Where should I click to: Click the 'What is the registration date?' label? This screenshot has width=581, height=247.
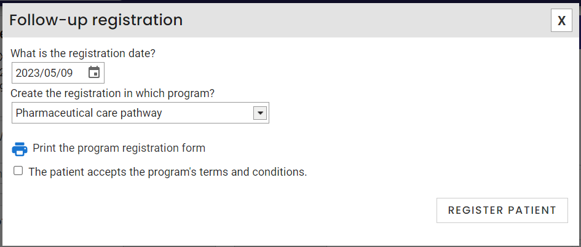coord(83,53)
